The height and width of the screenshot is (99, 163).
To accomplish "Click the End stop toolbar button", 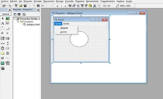I will (x=65, y=6).
